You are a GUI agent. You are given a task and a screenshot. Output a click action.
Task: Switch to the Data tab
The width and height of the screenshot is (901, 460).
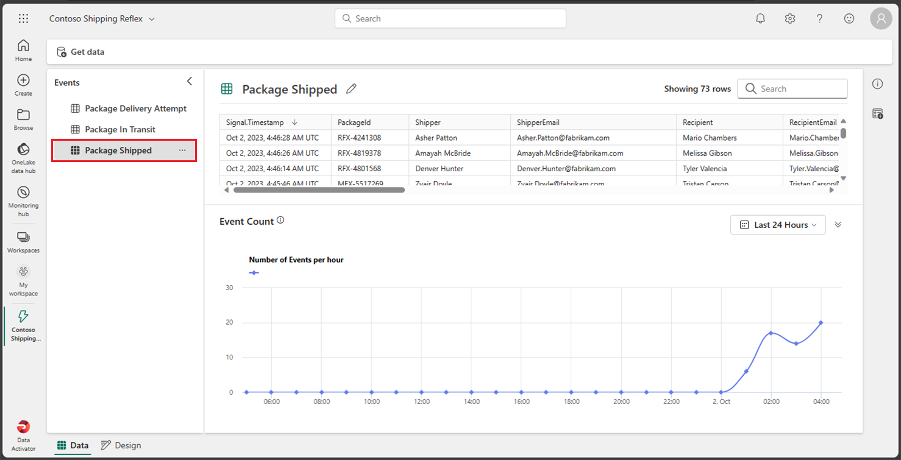[x=73, y=445]
